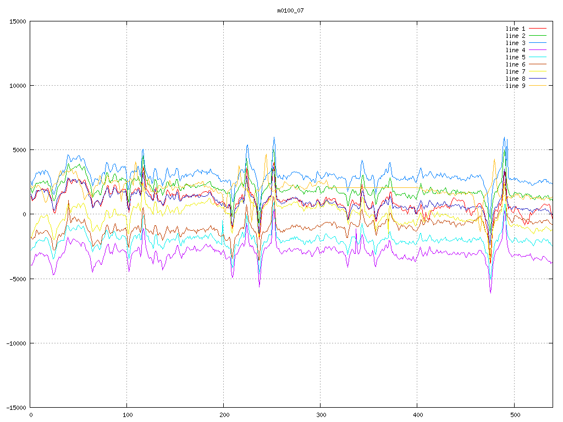Screen dimensions: 563x422
Task: Toggle the 'line 6' legend label
Action: pos(515,64)
